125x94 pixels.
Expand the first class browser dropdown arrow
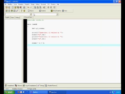pos(30,14)
